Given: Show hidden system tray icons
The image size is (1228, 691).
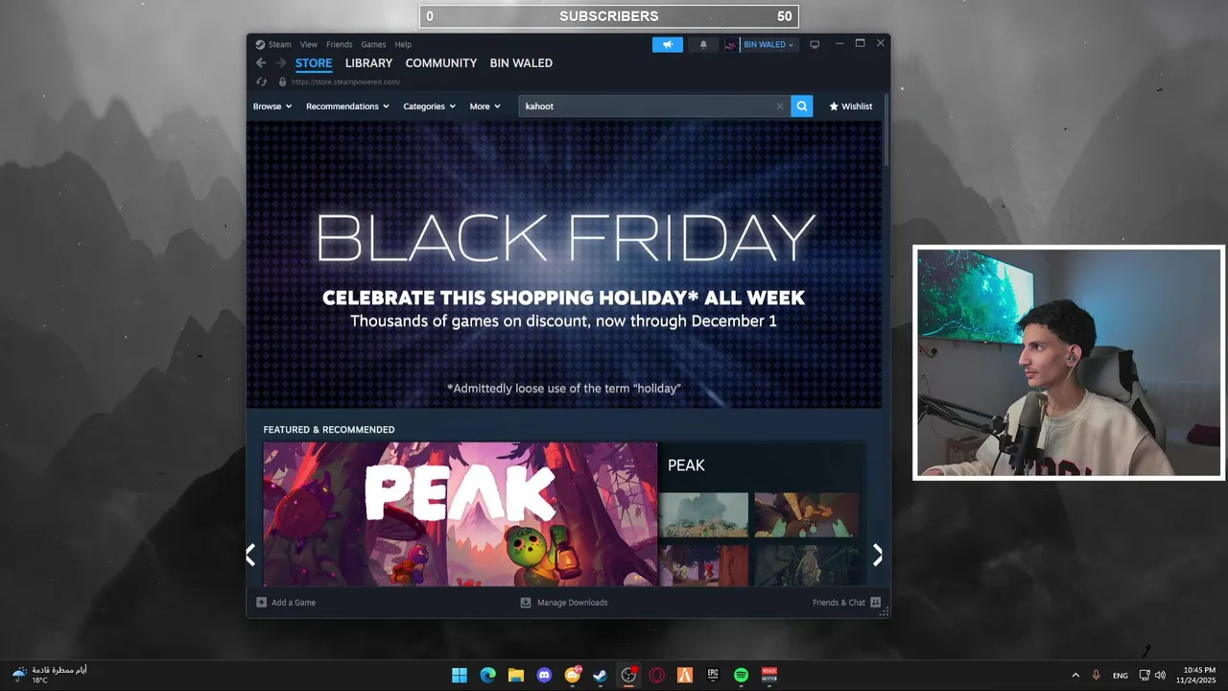Looking at the screenshot, I should pyautogui.click(x=1074, y=676).
